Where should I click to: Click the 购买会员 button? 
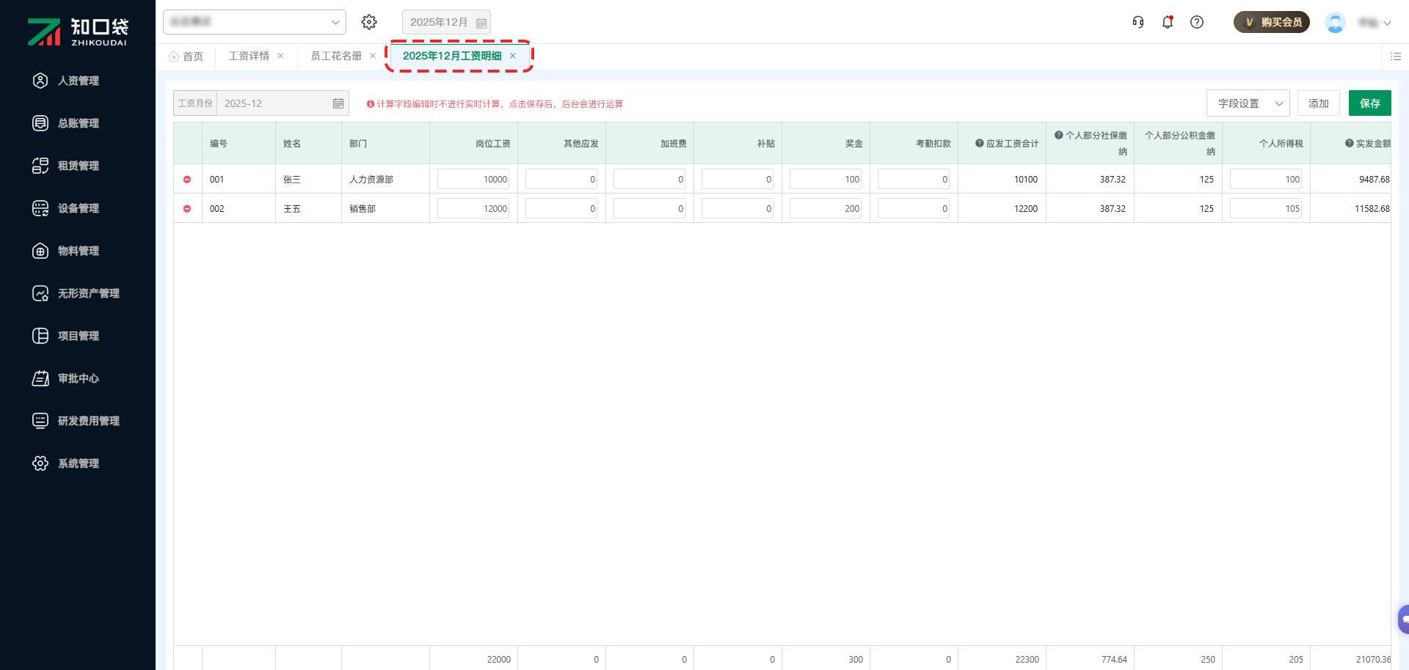pos(1272,22)
